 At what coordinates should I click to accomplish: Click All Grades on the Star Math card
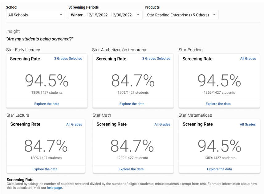(x=162, y=124)
